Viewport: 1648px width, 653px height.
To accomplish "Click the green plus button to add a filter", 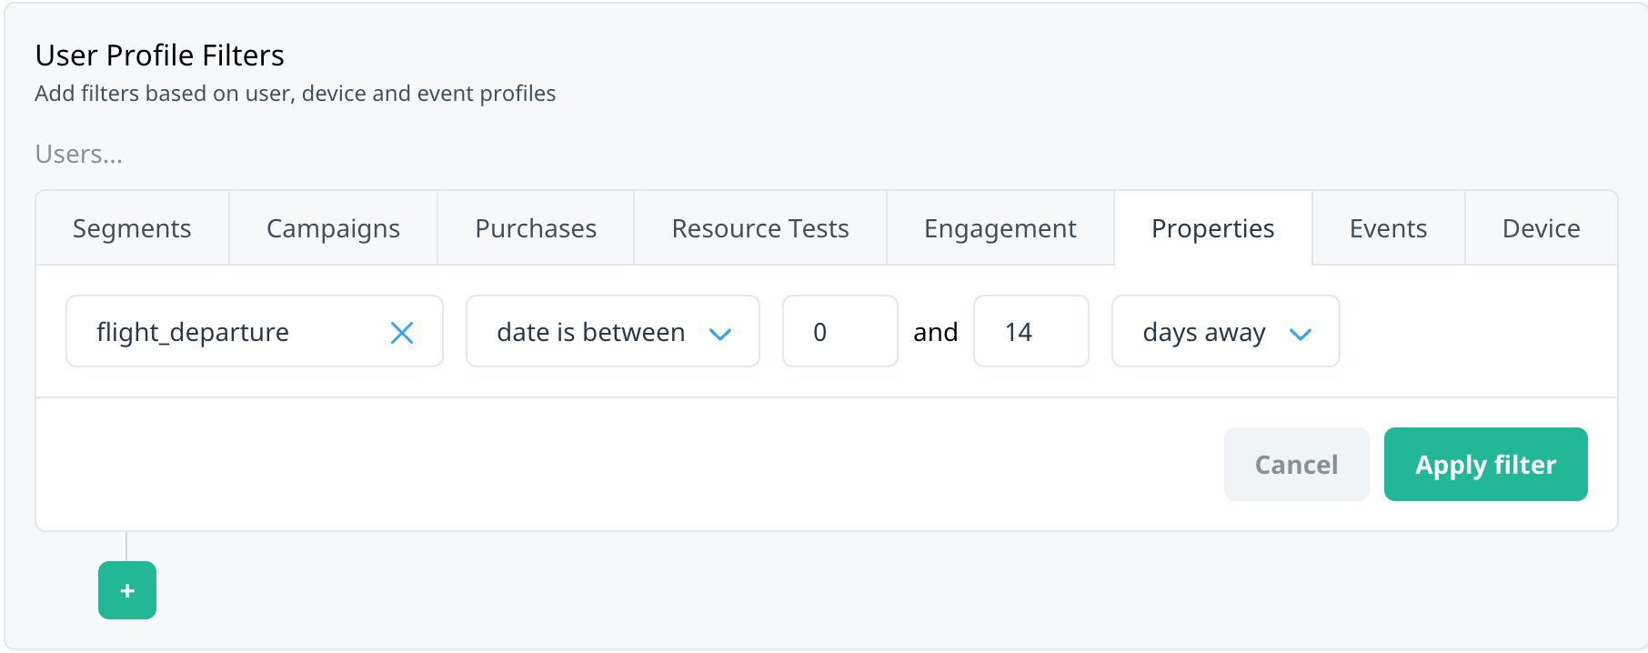I will pos(127,590).
